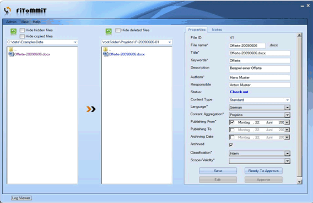
Task: Click the Responsible input field
Action: point(260,85)
